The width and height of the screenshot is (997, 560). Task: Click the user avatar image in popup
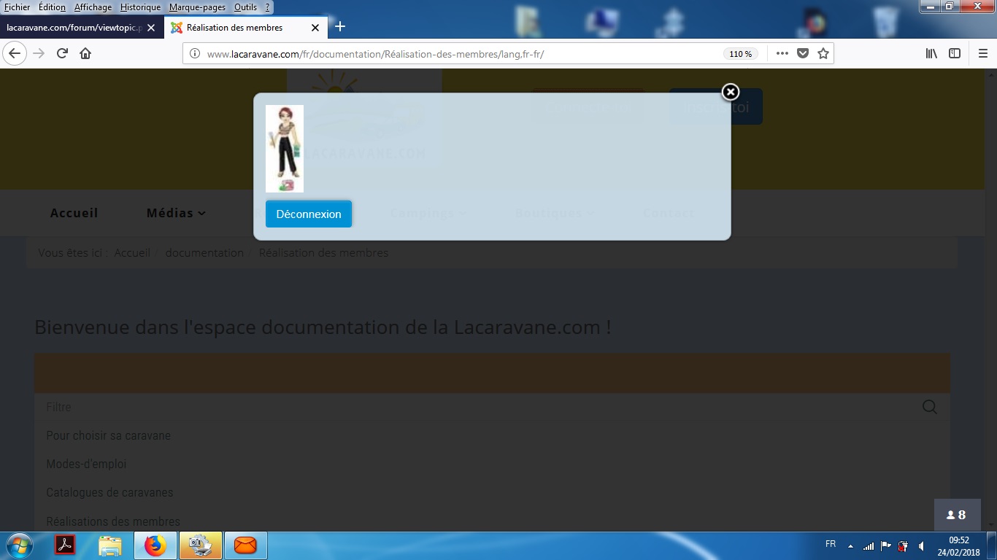click(285, 149)
